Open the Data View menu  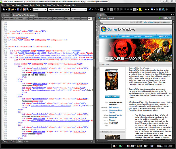51,5
